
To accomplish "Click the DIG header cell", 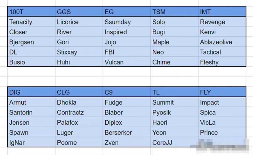I will coord(31,92).
